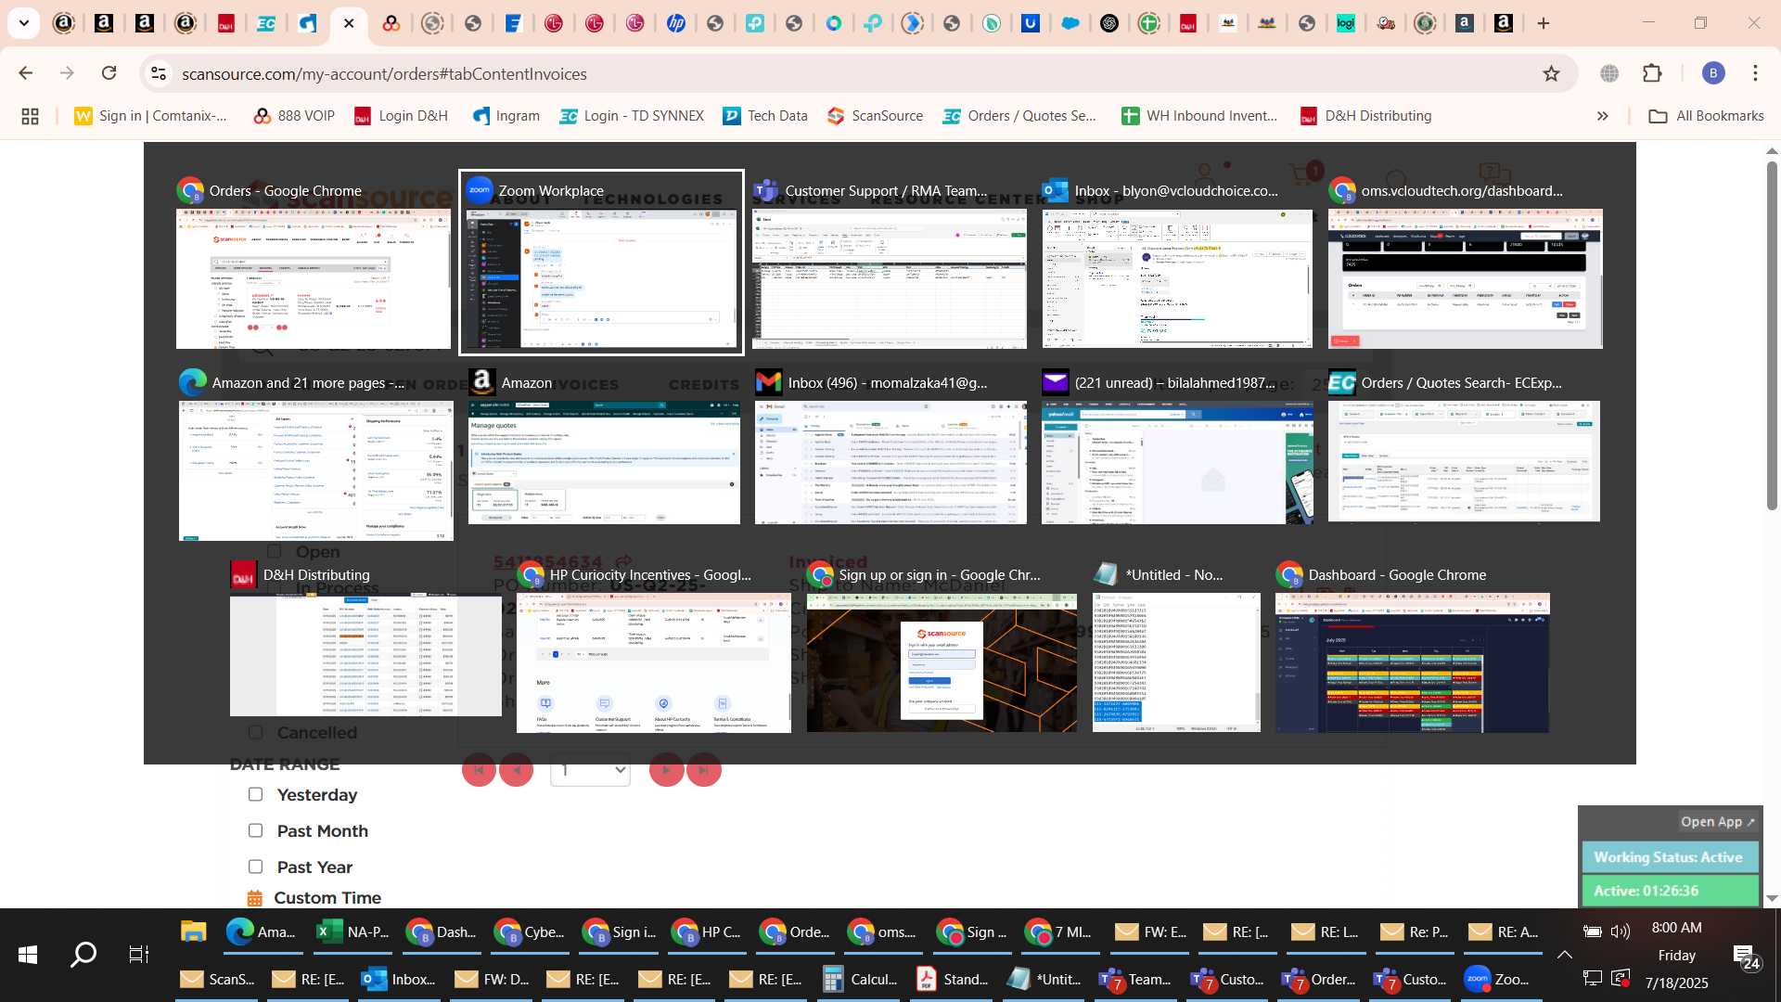This screenshot has width=1781, height=1002.
Task: Open the notification center with 24 badge
Action: pos(1746,956)
